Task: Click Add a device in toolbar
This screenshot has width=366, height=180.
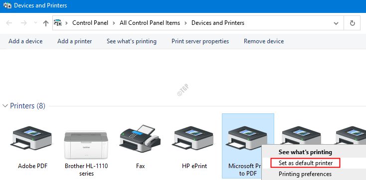Action: tap(25, 41)
